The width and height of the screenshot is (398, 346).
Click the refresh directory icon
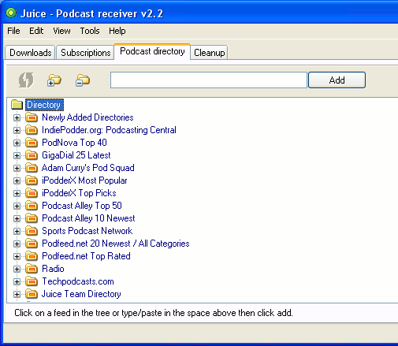tap(26, 80)
